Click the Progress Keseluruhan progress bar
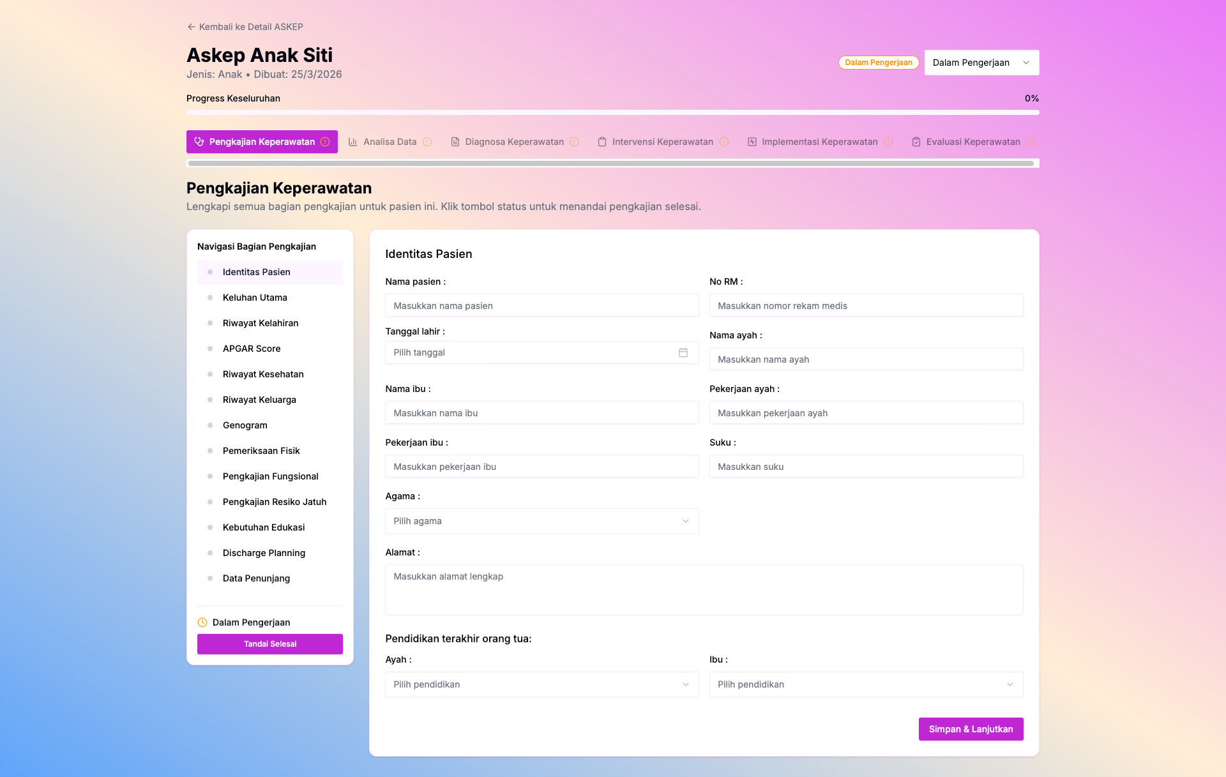 pos(612,111)
